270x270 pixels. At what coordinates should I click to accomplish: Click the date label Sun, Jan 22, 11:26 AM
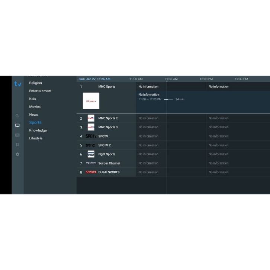pyautogui.click(x=95, y=79)
